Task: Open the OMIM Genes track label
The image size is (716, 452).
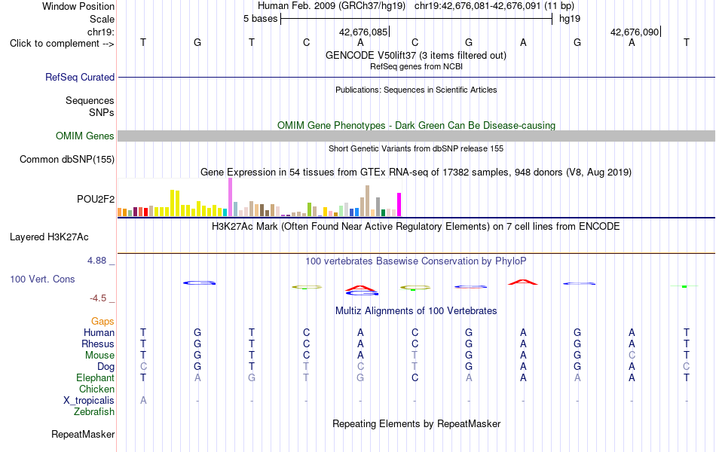Action: coord(84,136)
